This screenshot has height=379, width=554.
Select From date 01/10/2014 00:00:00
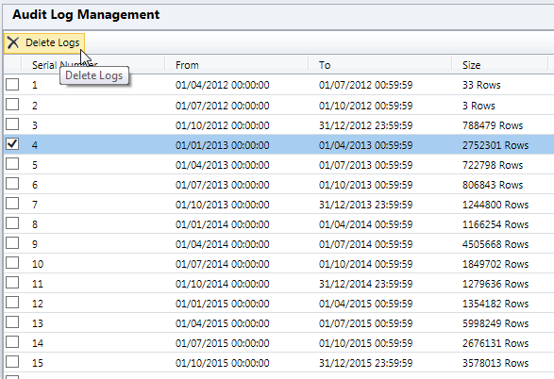point(222,284)
